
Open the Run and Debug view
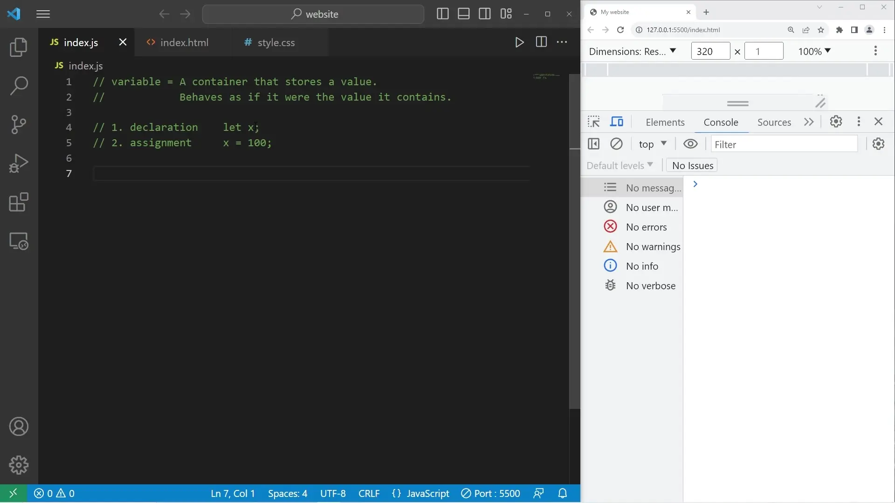[x=19, y=163]
